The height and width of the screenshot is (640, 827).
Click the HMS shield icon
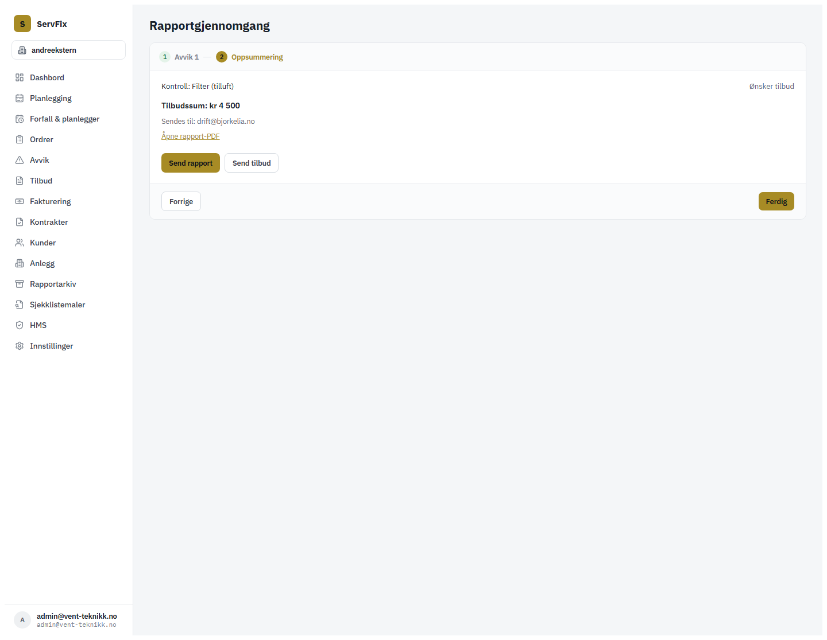pyautogui.click(x=20, y=325)
